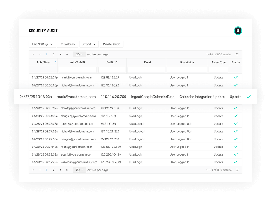This screenshot has width=271, height=201.
Task: Jump to last page in bottom pager
Action: click(67, 170)
